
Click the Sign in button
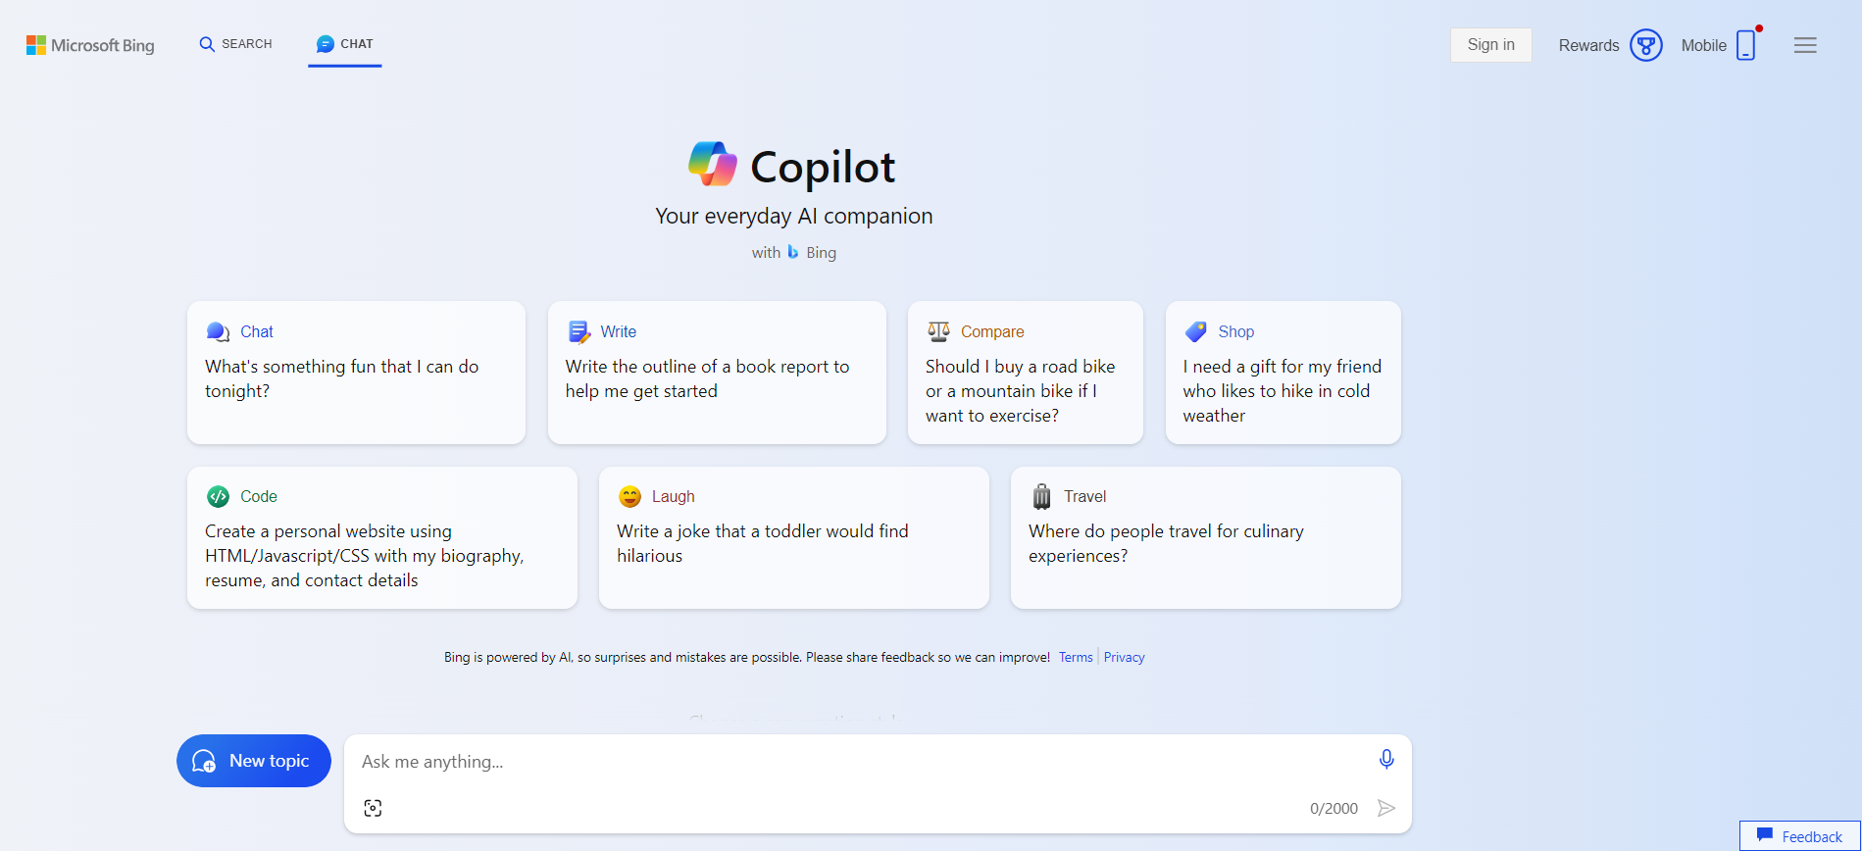point(1490,44)
